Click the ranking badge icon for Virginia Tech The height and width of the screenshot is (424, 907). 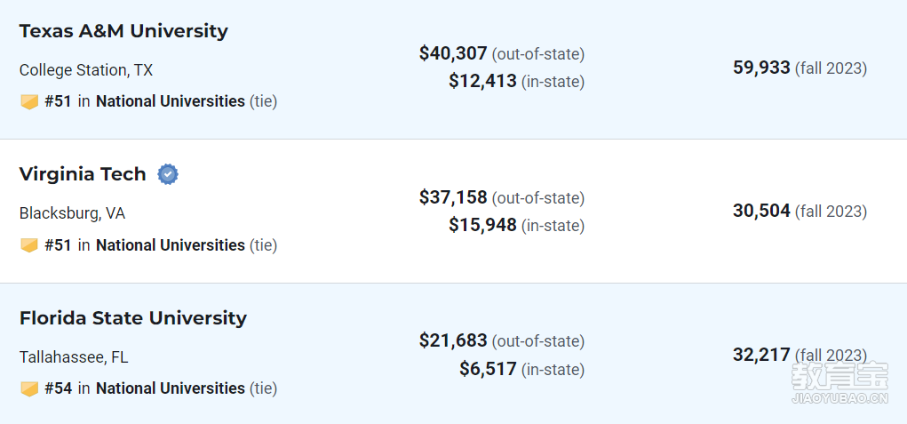coord(29,246)
